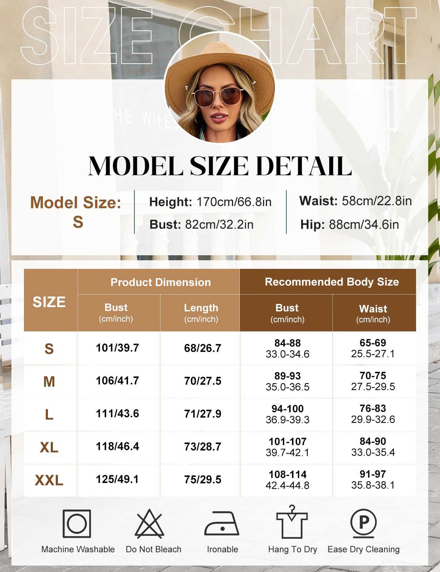Click the Recommended Body Size header

click(x=332, y=282)
